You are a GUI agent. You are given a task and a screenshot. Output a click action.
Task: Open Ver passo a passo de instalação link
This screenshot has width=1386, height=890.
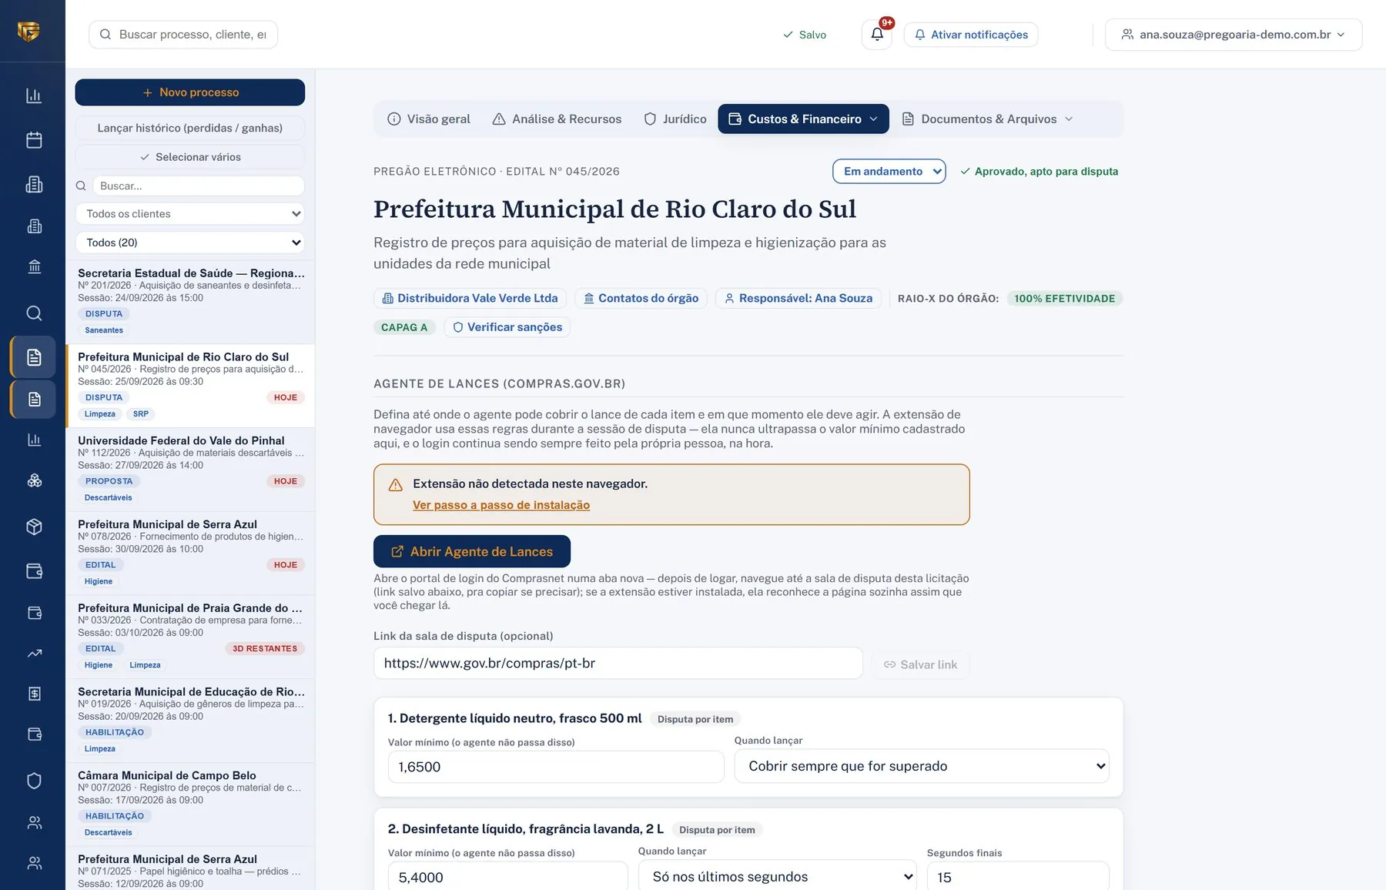501,505
